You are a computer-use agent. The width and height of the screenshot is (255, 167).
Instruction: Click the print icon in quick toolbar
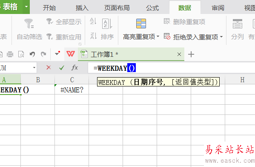[x=10, y=54]
